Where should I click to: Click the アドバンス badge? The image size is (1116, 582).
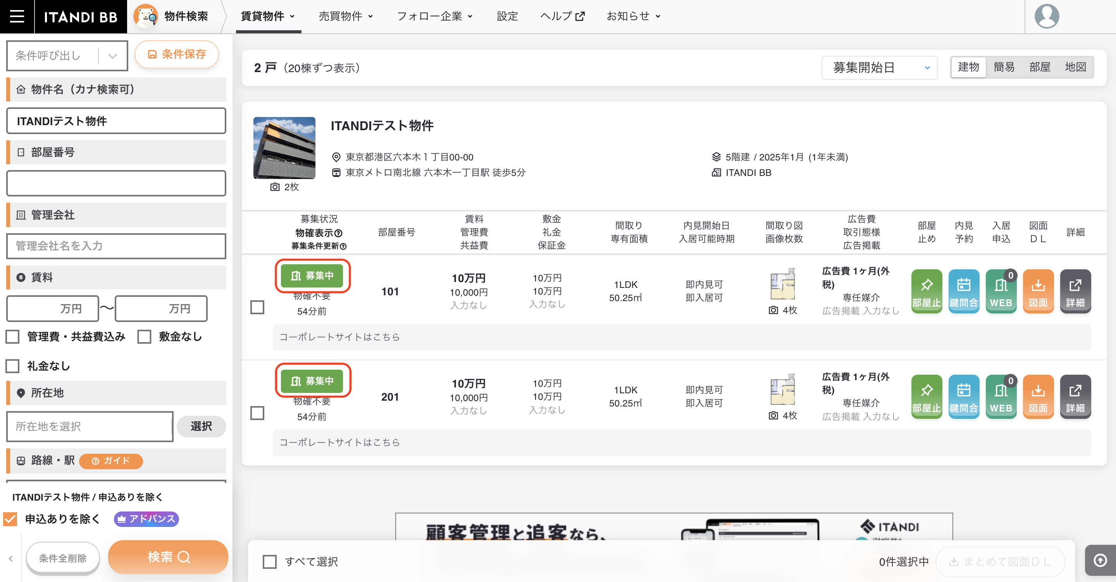pyautogui.click(x=146, y=519)
